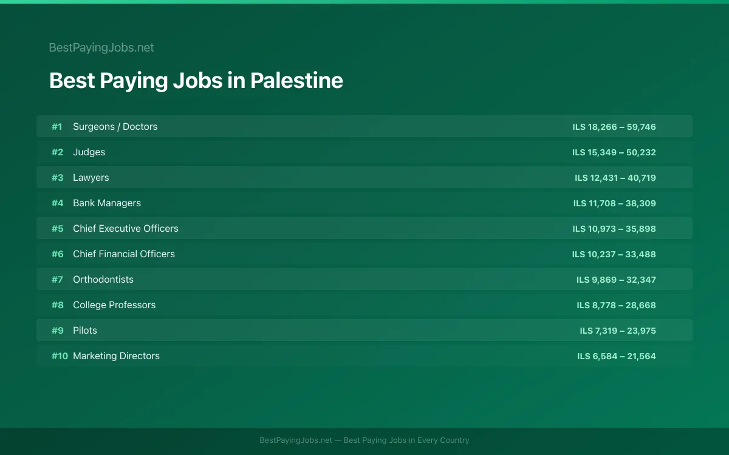Image resolution: width=729 pixels, height=455 pixels.
Task: Click the #2 rank number
Action: pos(57,152)
